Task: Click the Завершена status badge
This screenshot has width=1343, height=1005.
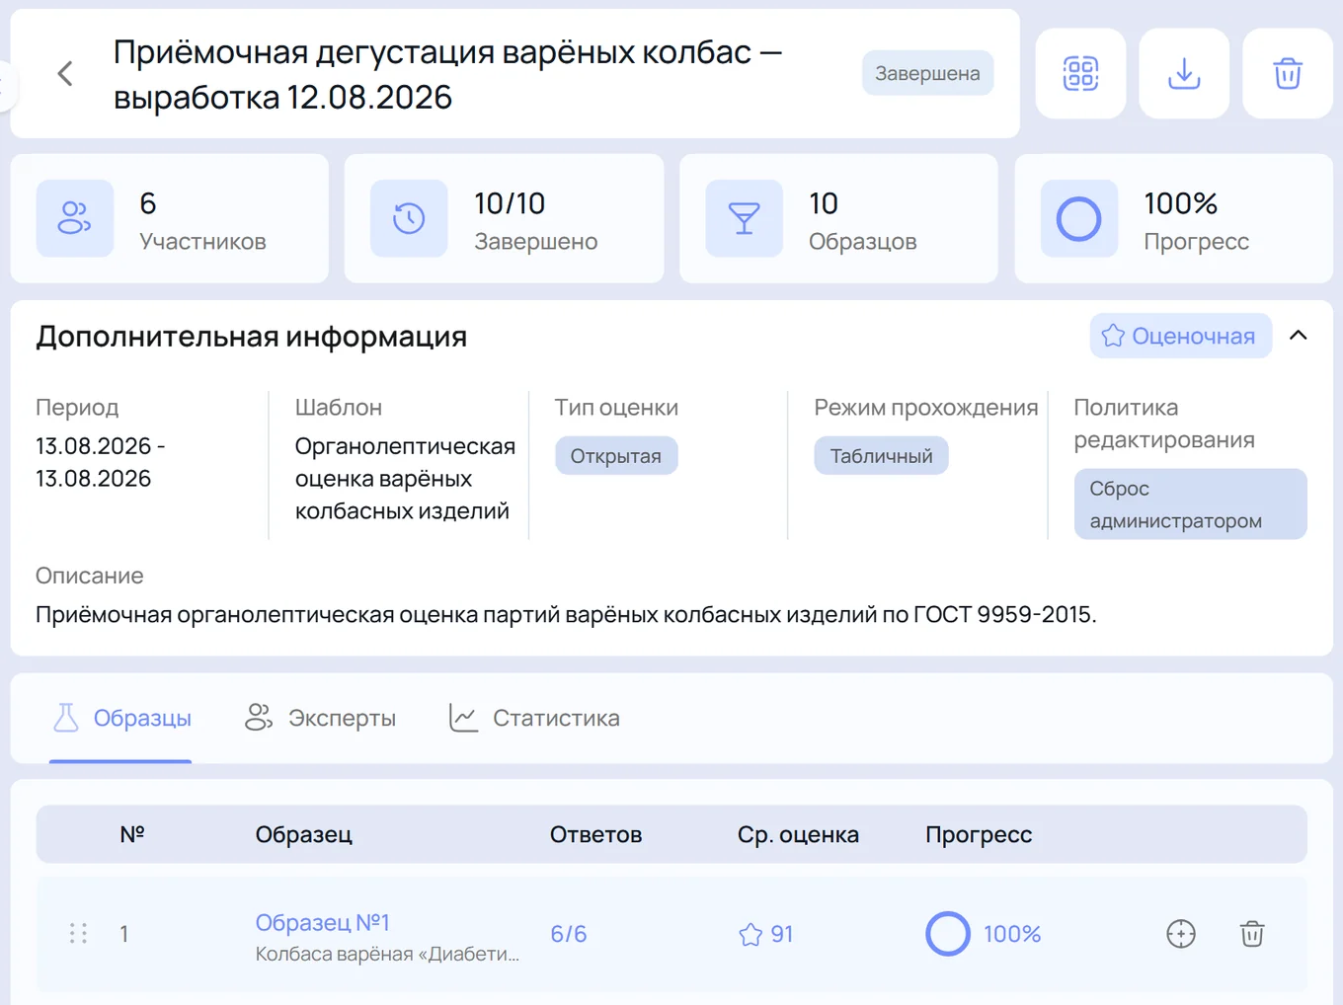Action: 927,73
